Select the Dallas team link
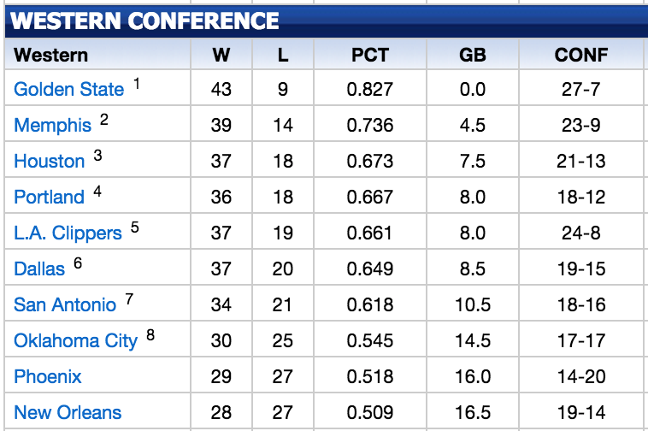This screenshot has height=431, width=648. (39, 269)
